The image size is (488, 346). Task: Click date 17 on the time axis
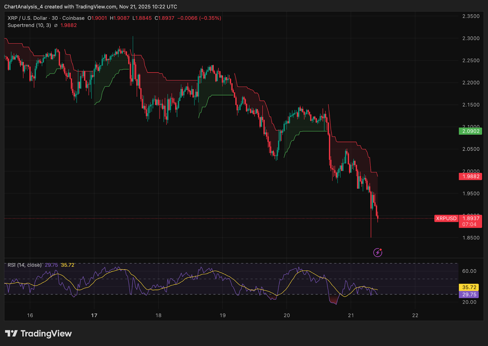tap(94, 315)
